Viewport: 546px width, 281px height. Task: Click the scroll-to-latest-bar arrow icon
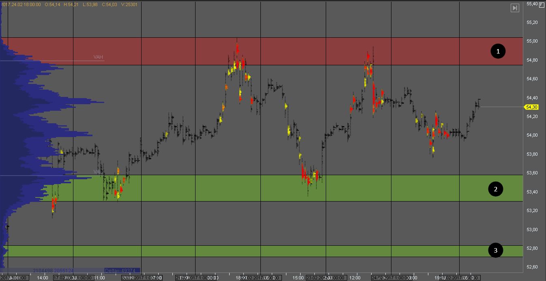click(514, 8)
